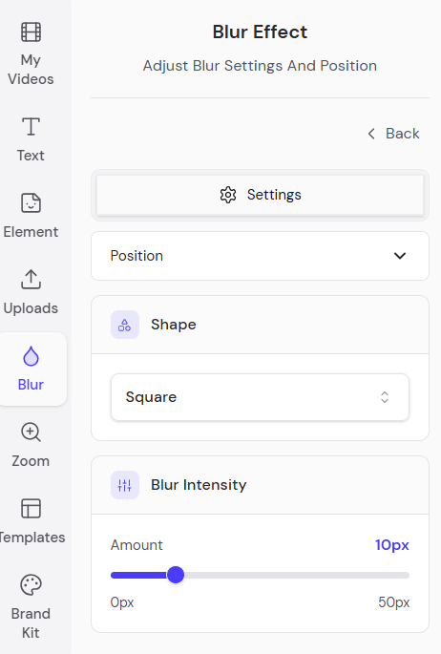Click the Blur Intensity sliders icon
441x654 pixels.
(125, 485)
